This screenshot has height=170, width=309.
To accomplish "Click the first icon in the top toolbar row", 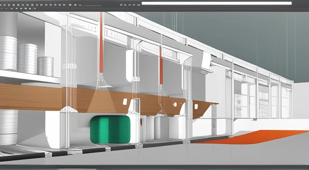I will pyautogui.click(x=2, y=5).
